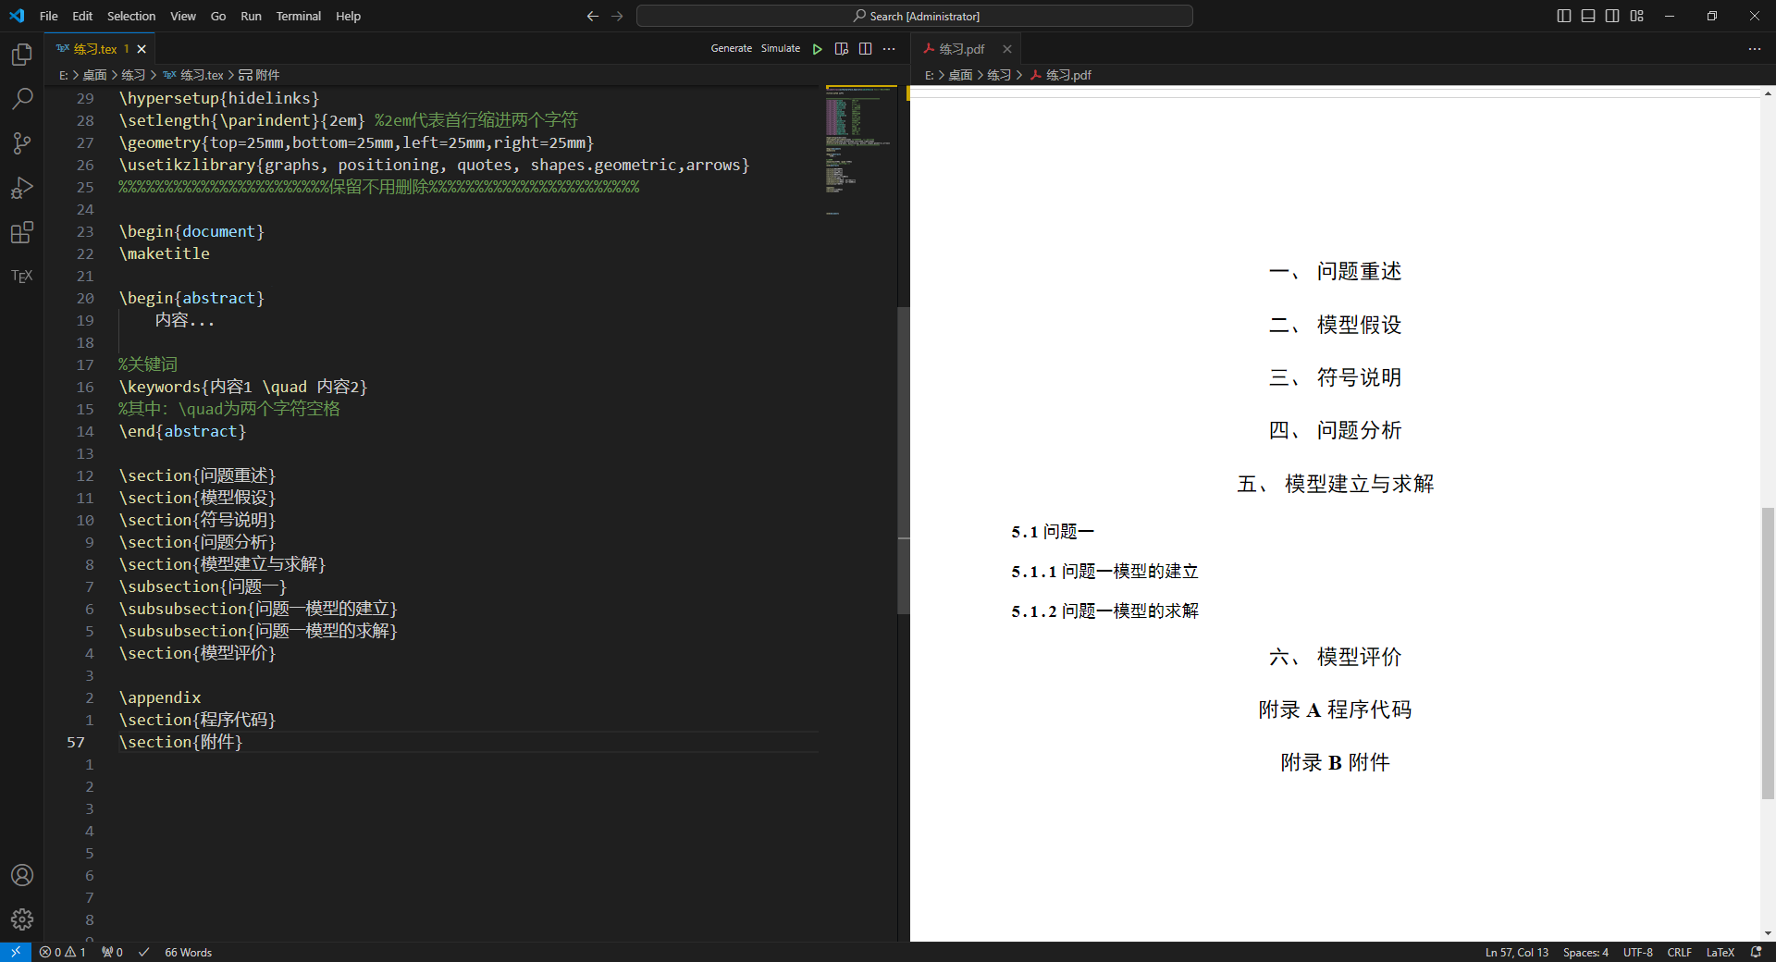
Task: Toggle the secondary side bar layout button
Action: pyautogui.click(x=1612, y=16)
